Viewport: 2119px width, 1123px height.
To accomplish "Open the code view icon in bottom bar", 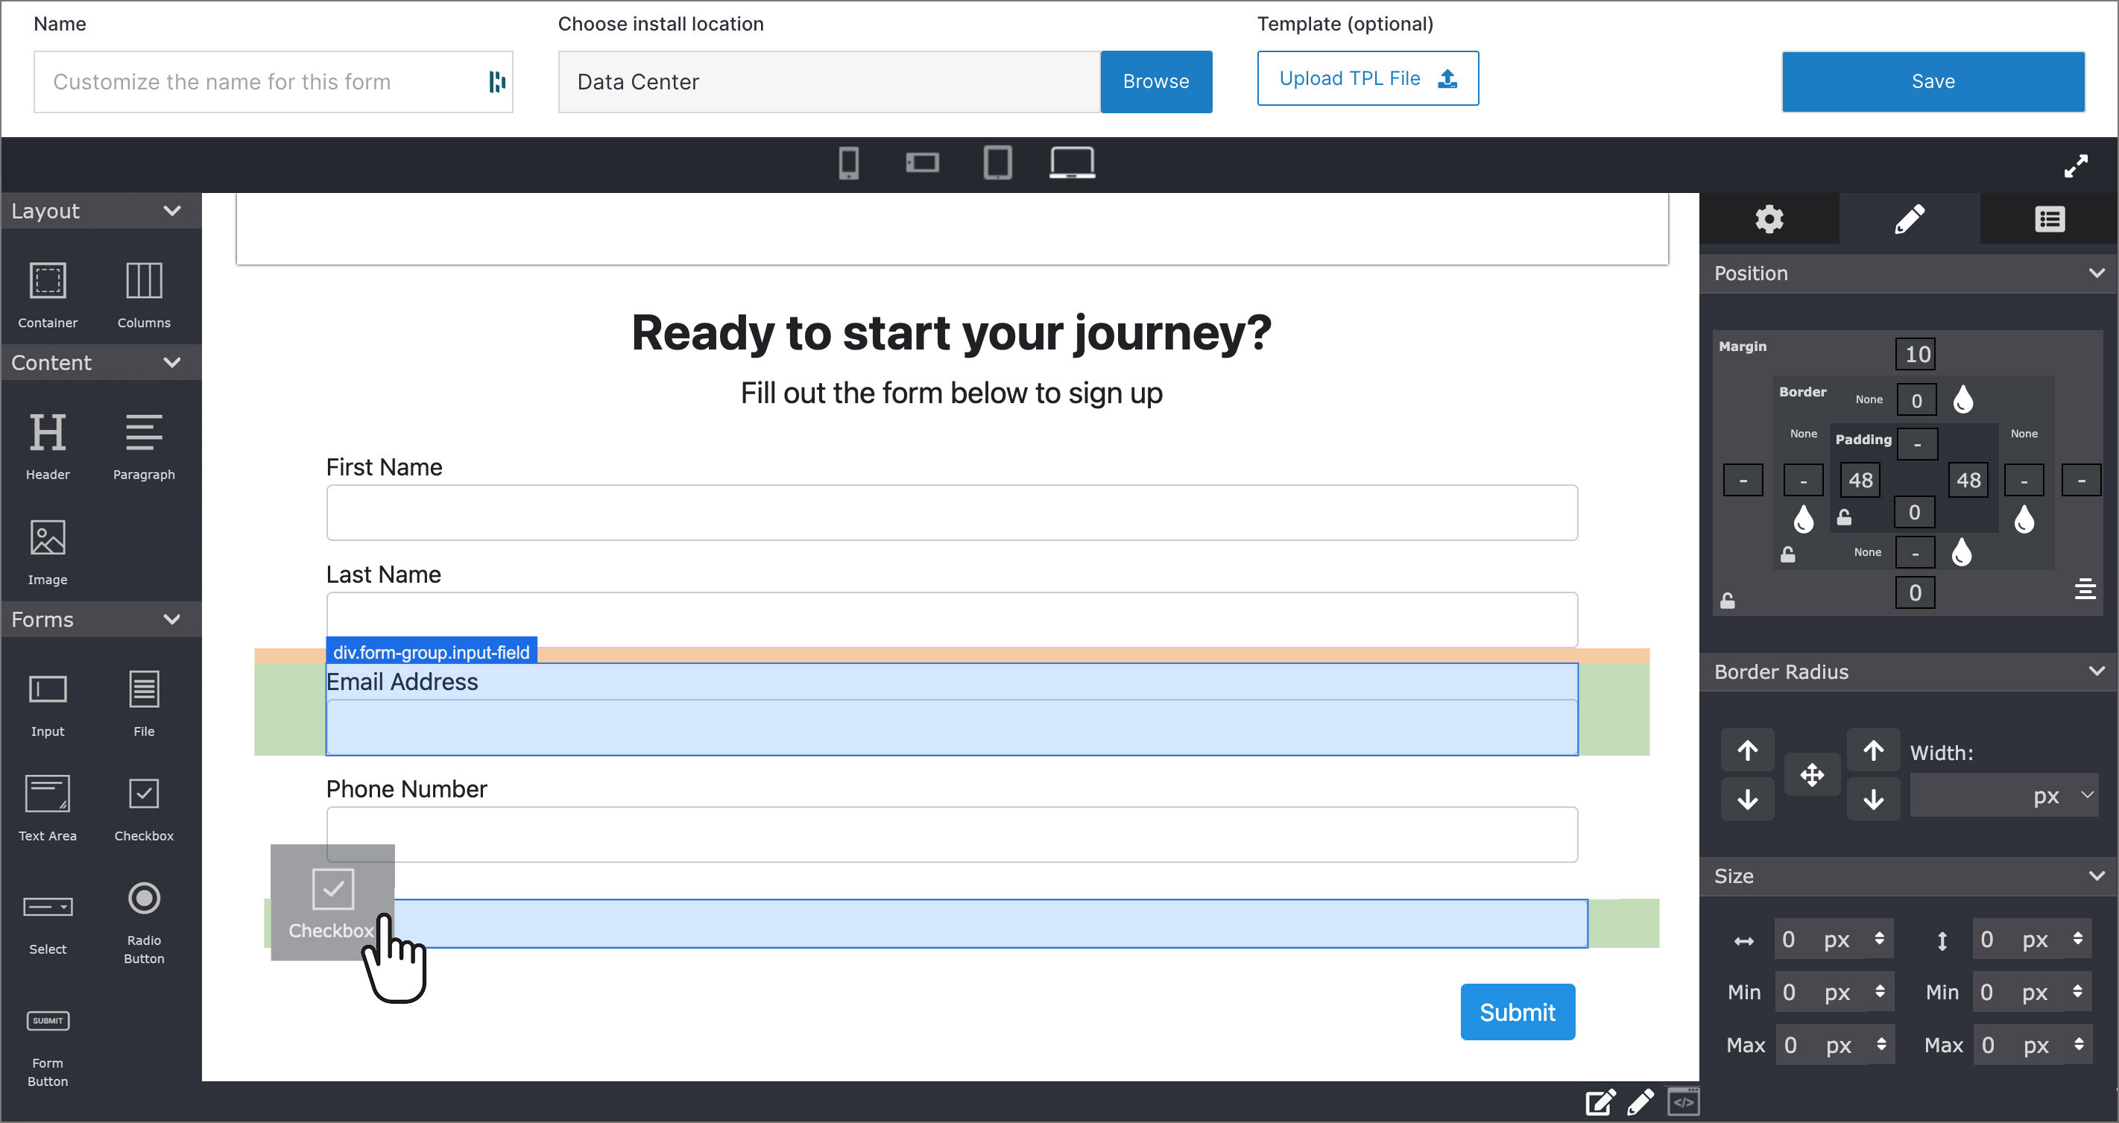I will (x=1683, y=1101).
